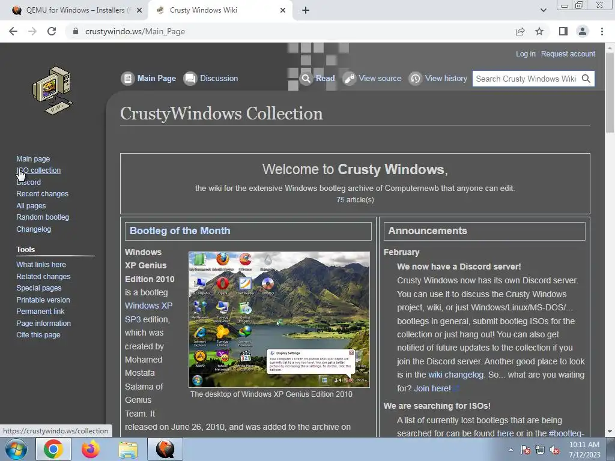Bookmark this page with the star icon
Image resolution: width=615 pixels, height=461 pixels.
click(539, 31)
